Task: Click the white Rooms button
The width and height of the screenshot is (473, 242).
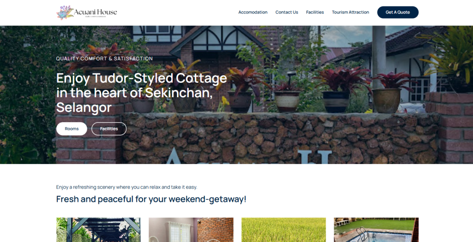Action: [x=72, y=129]
